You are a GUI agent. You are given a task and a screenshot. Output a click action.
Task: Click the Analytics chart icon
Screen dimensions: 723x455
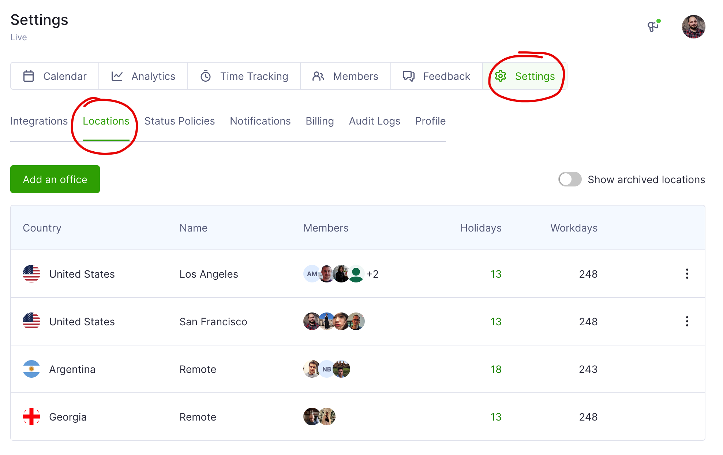point(117,76)
